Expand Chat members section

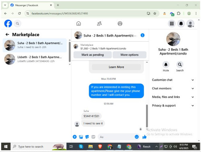click(x=173, y=88)
